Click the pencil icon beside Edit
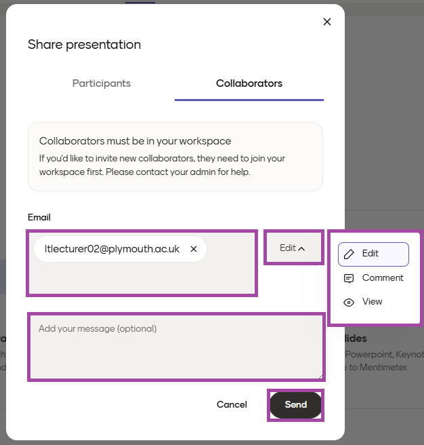This screenshot has width=424, height=445. [x=349, y=254]
